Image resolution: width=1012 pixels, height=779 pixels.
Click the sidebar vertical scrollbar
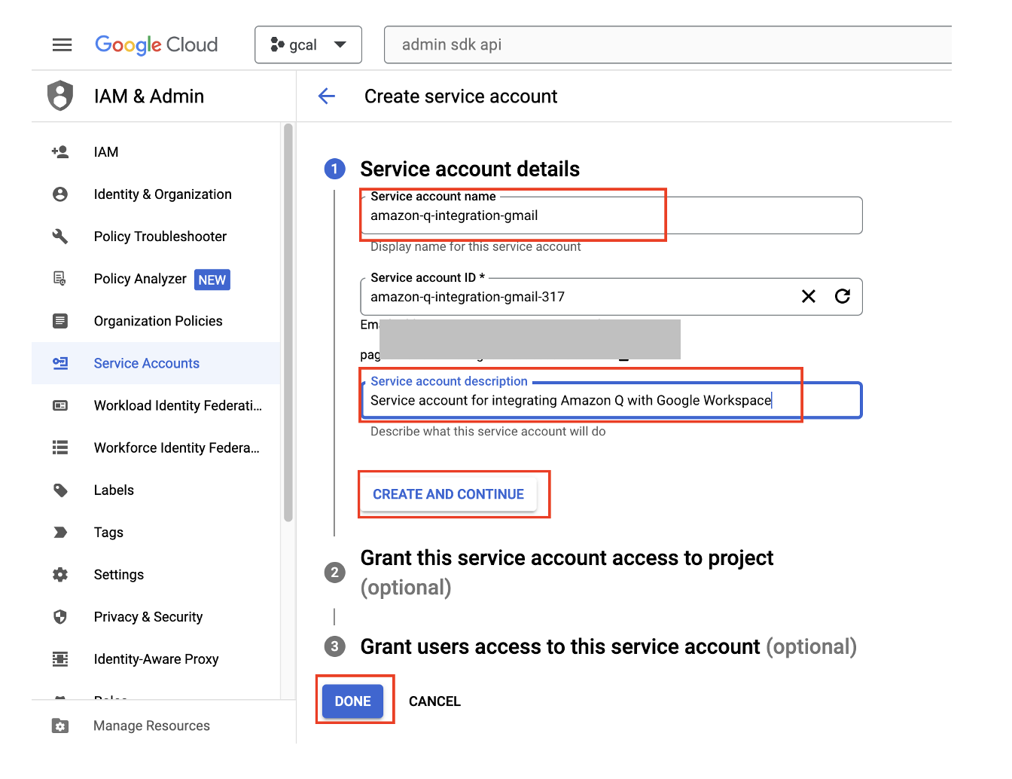tap(288, 322)
